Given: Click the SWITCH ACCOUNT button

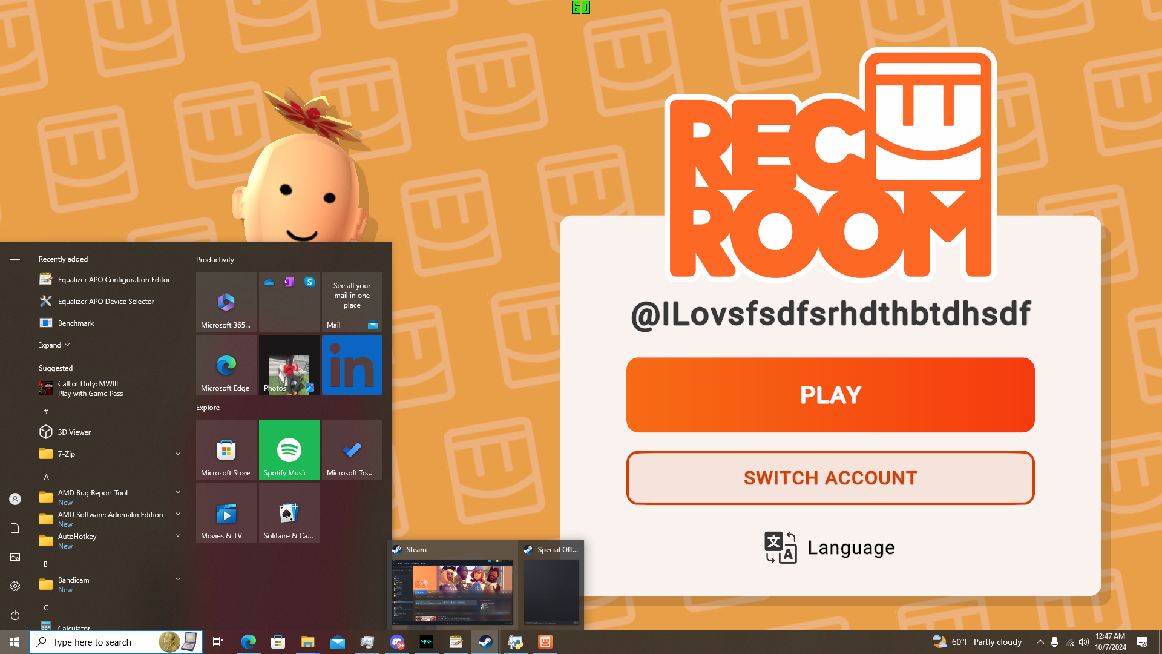Looking at the screenshot, I should click(830, 478).
